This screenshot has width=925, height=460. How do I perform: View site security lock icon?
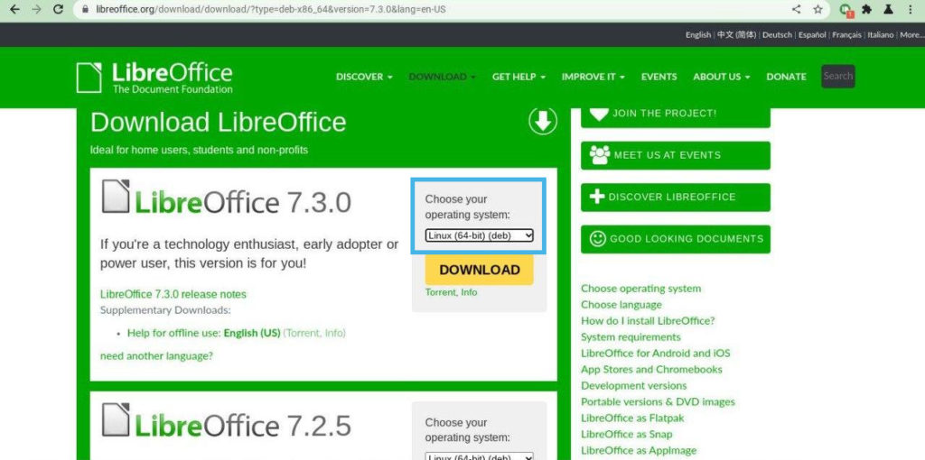click(86, 9)
